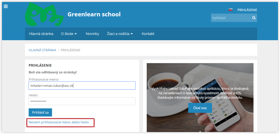The height and width of the screenshot is (134, 280).
Task: Expand the Žiaci a rodičia dropdown
Action: 120,33
